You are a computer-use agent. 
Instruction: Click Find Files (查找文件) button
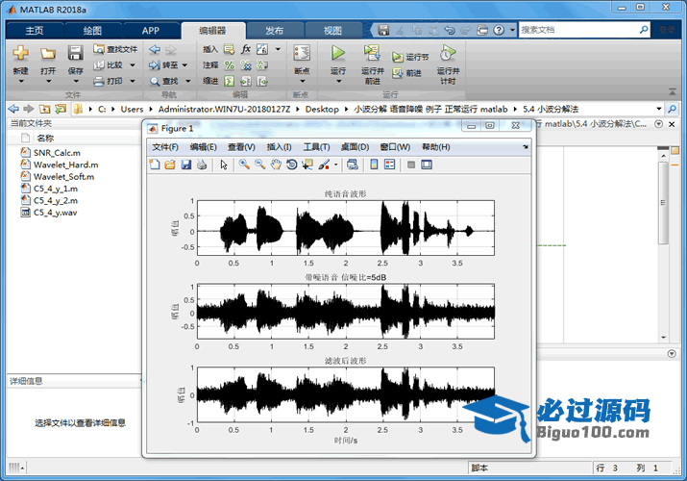click(x=115, y=49)
